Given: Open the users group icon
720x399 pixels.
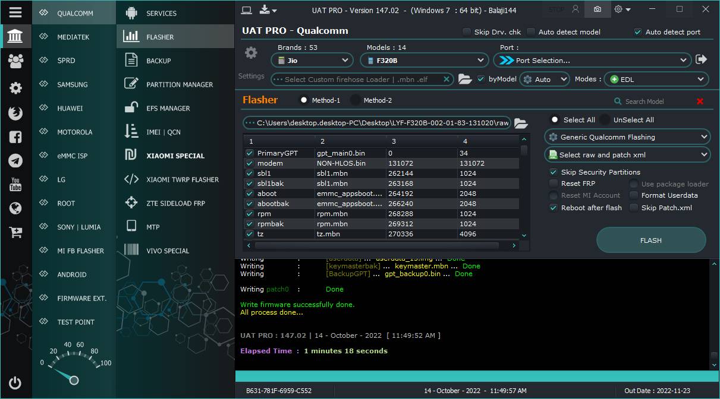Looking at the screenshot, I should tap(15, 61).
